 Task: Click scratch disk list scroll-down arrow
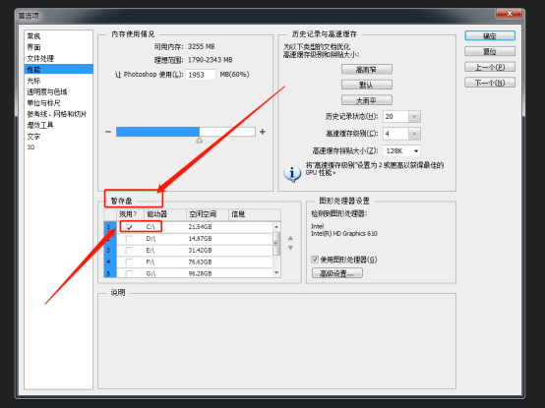point(276,273)
